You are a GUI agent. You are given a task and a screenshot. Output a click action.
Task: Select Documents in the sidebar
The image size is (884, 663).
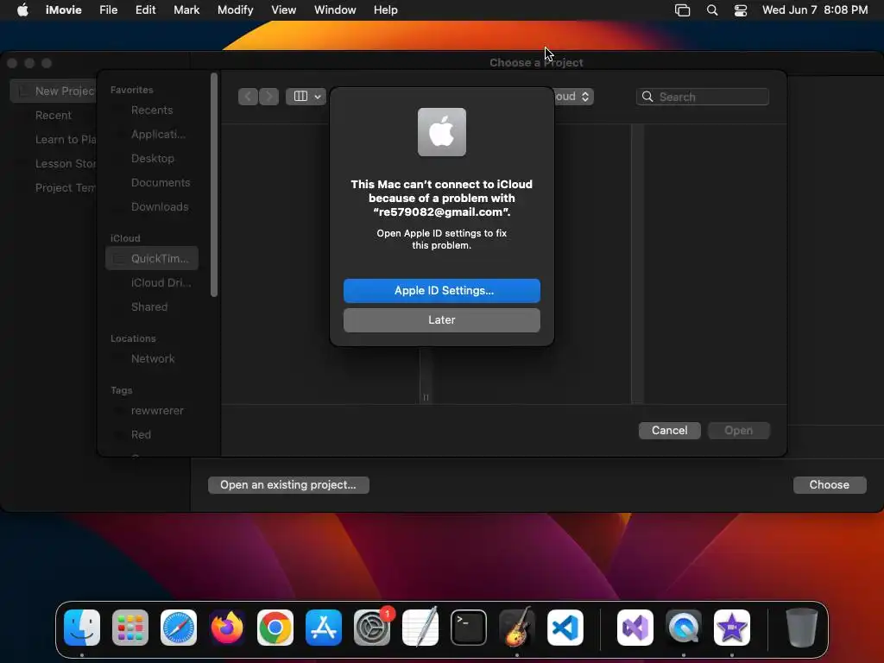[152, 183]
